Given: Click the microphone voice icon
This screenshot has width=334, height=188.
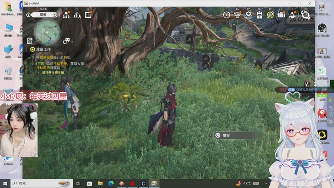Looking at the screenshot, I should [307, 84].
